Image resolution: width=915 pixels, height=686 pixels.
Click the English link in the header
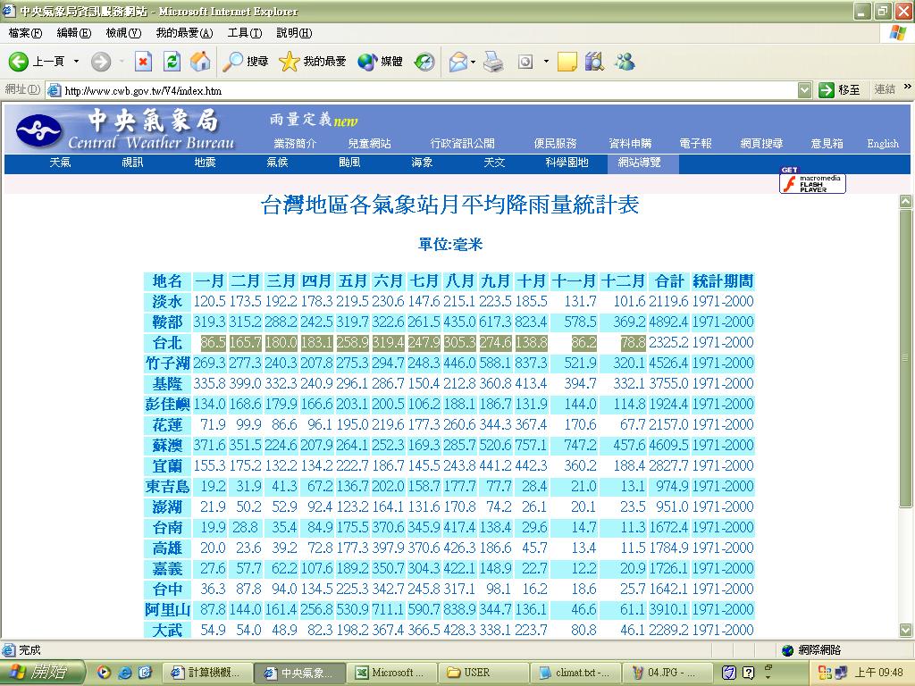[882, 144]
